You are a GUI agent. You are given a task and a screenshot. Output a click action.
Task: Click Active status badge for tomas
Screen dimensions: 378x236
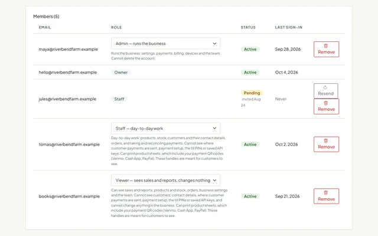(250, 145)
